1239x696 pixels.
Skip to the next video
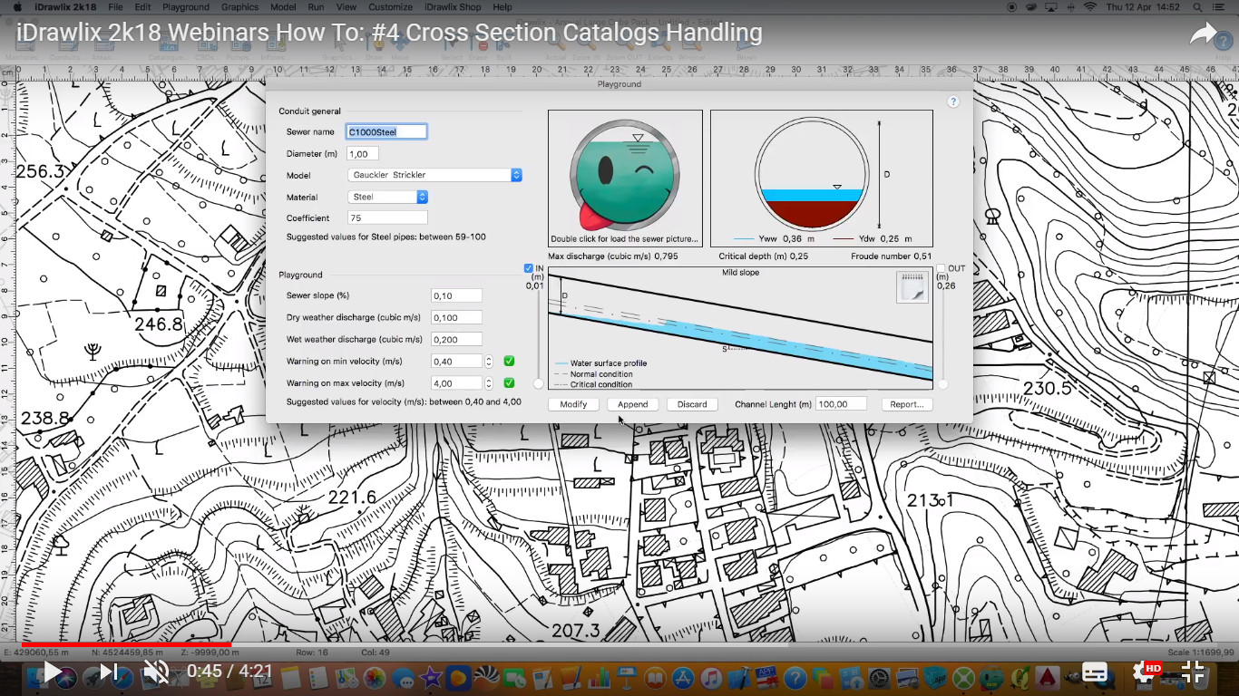tap(110, 672)
